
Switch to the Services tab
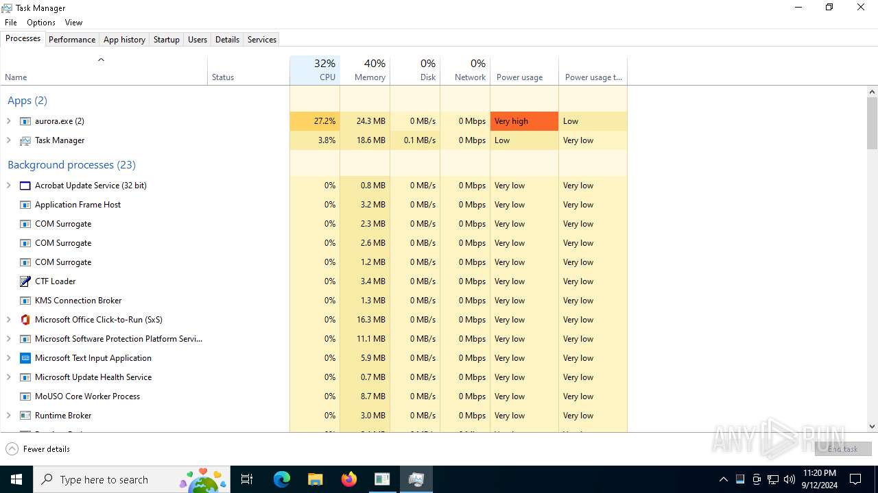coord(262,40)
